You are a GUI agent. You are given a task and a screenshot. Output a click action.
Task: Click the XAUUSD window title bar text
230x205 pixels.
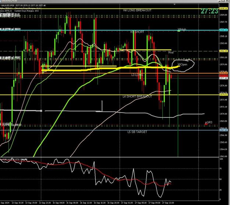tap(9, 1)
